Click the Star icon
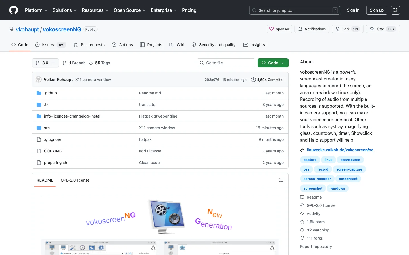Viewport: 409px width, 255px height. click(372, 29)
